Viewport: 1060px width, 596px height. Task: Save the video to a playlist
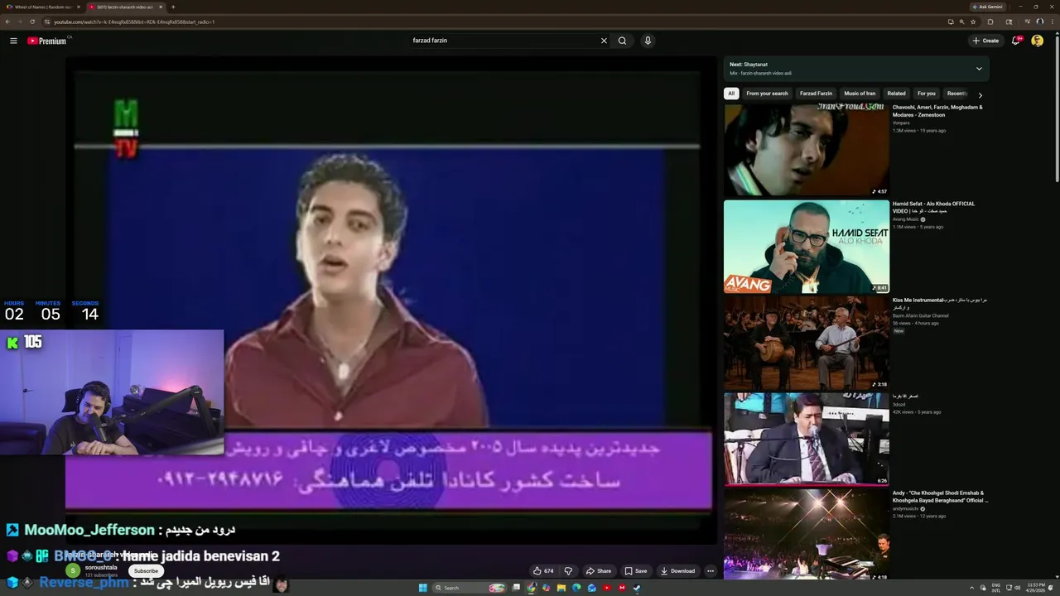pyautogui.click(x=636, y=570)
